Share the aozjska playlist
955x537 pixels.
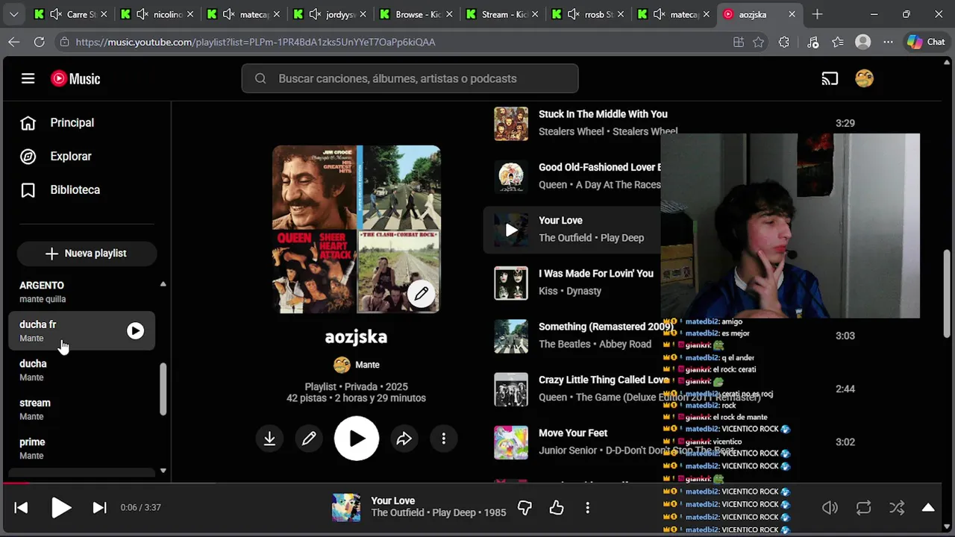(404, 439)
